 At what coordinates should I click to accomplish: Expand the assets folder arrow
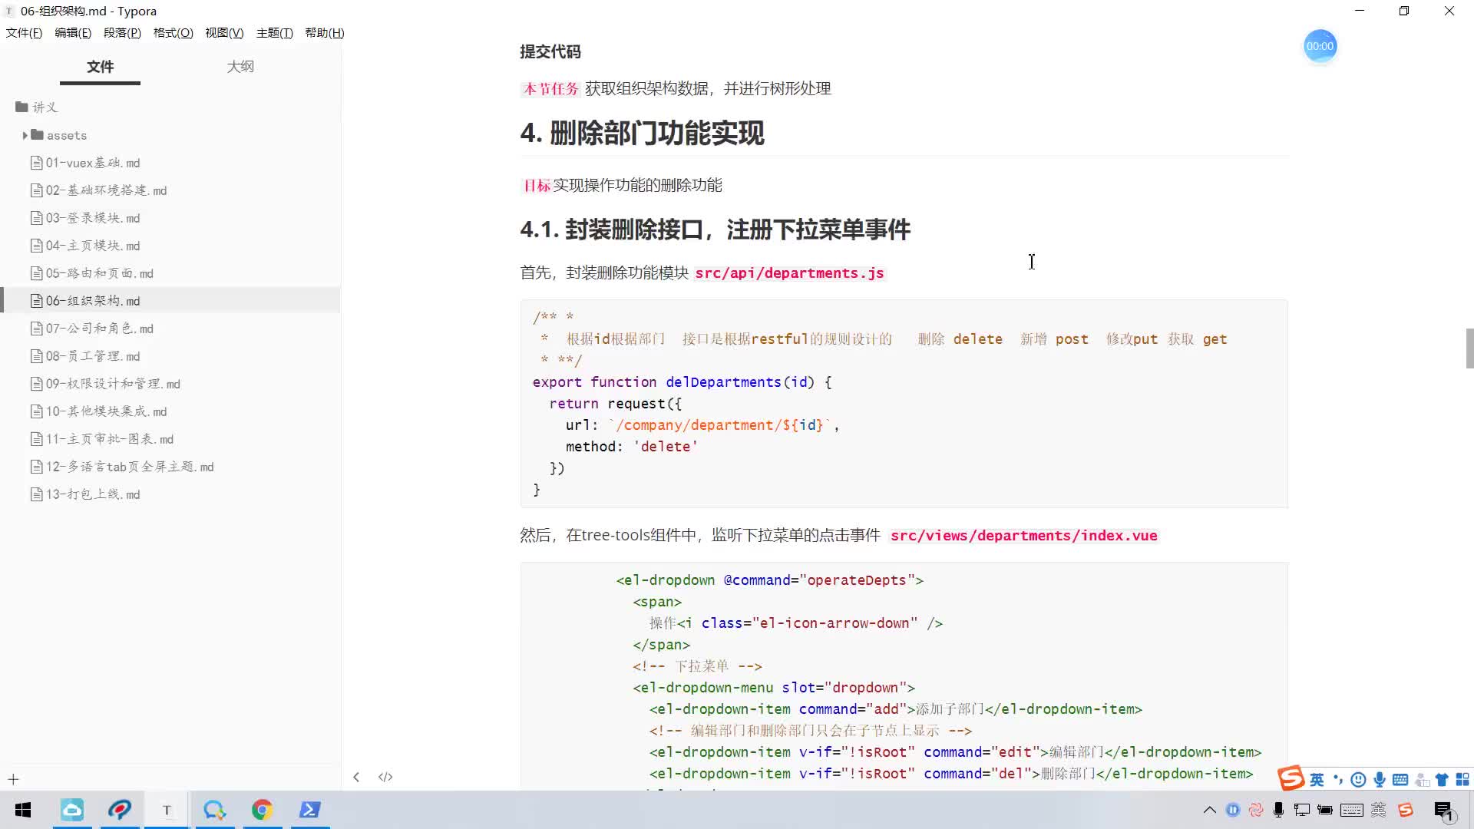(x=25, y=135)
